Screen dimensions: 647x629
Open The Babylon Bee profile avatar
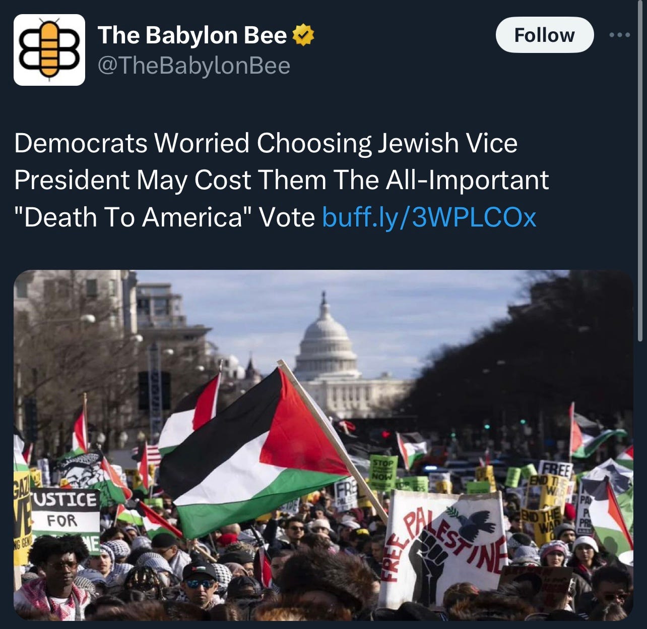[49, 50]
